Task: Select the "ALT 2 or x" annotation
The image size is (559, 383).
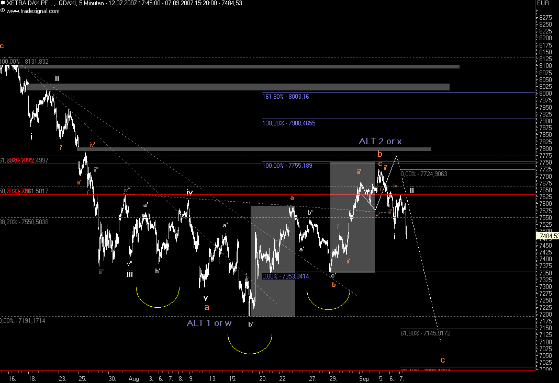Action: click(x=380, y=141)
